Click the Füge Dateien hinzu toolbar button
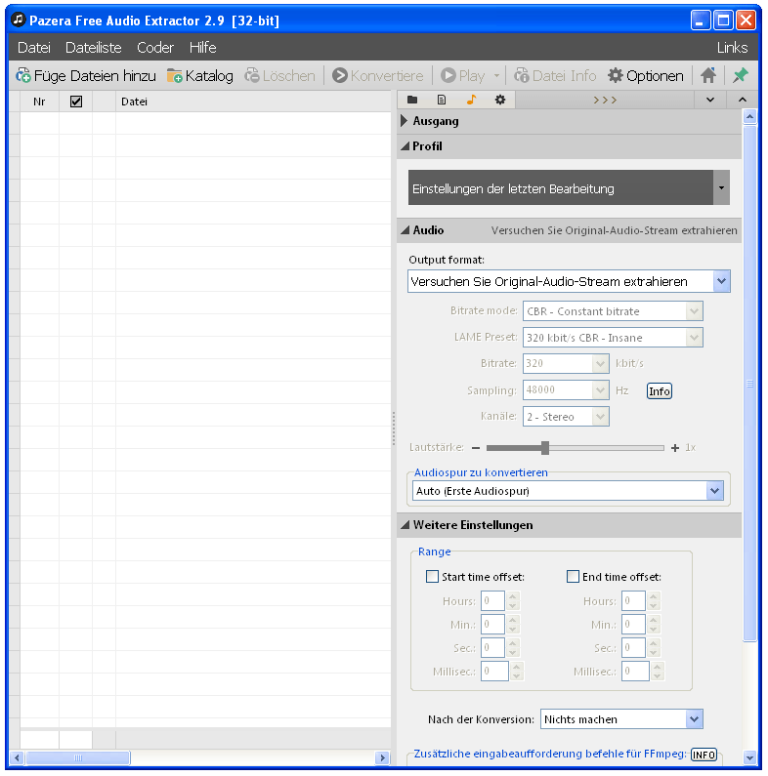The width and height of the screenshot is (768, 776). [86, 76]
